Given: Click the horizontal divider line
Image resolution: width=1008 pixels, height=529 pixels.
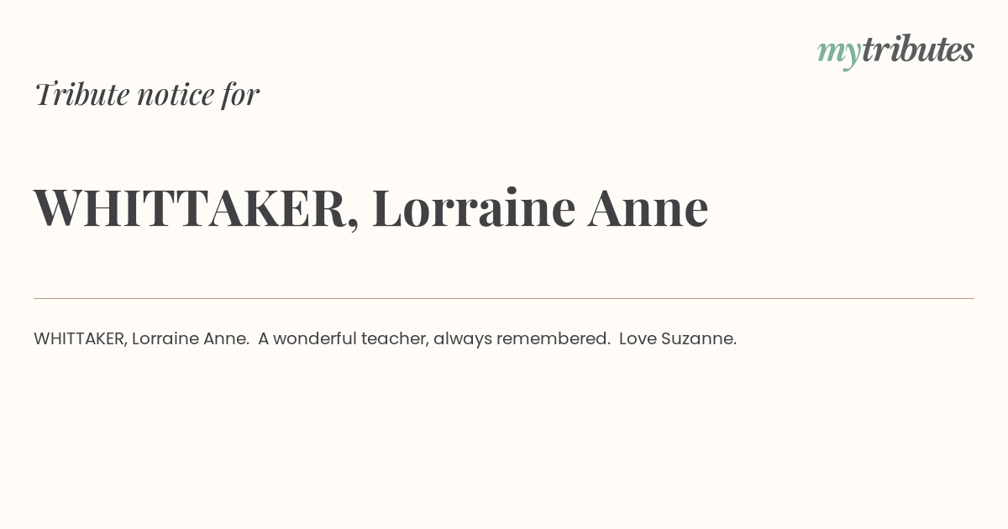Looking at the screenshot, I should click(504, 298).
